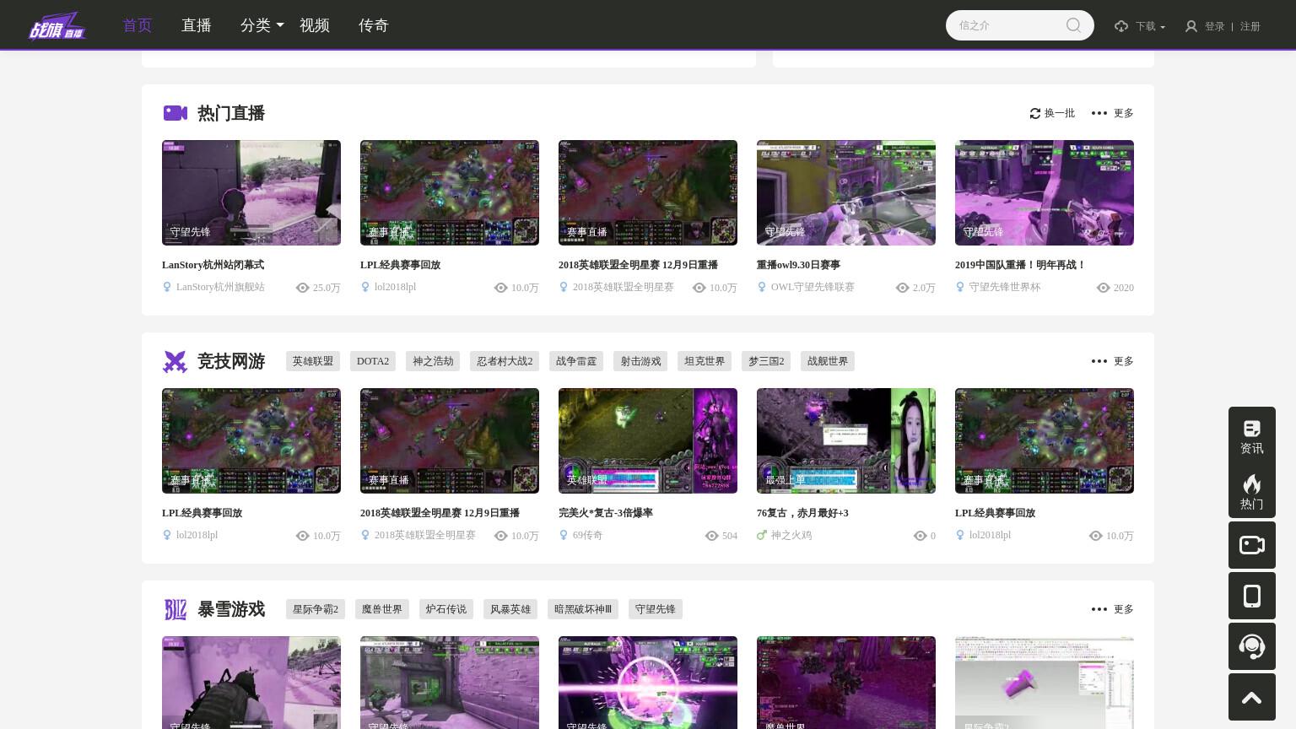Click the streamer icon next to 神之火鸡
This screenshot has width=1296, height=729.
point(762,535)
